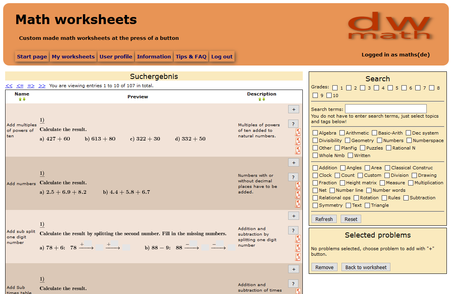The image size is (452, 294).
Task: Click bottom worksheet icon in 'Add sub split' row
Action: (x=298, y=257)
